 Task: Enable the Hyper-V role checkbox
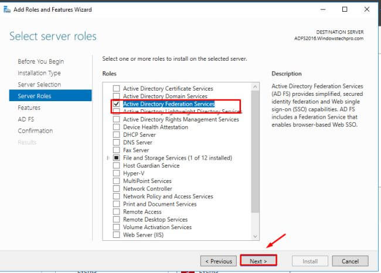coord(117,174)
